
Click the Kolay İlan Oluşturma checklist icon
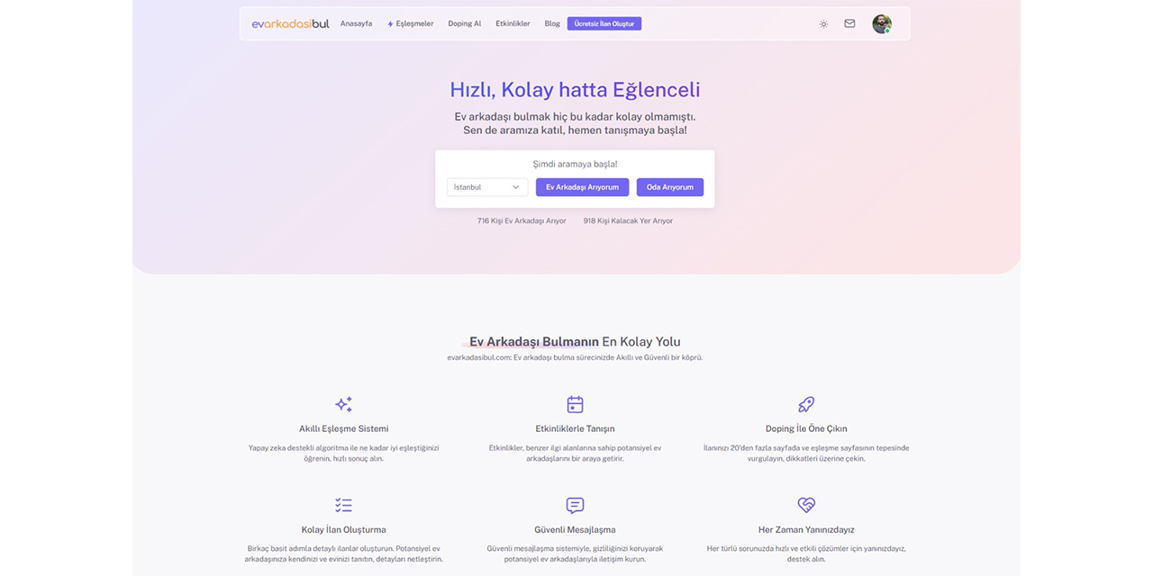click(x=343, y=505)
